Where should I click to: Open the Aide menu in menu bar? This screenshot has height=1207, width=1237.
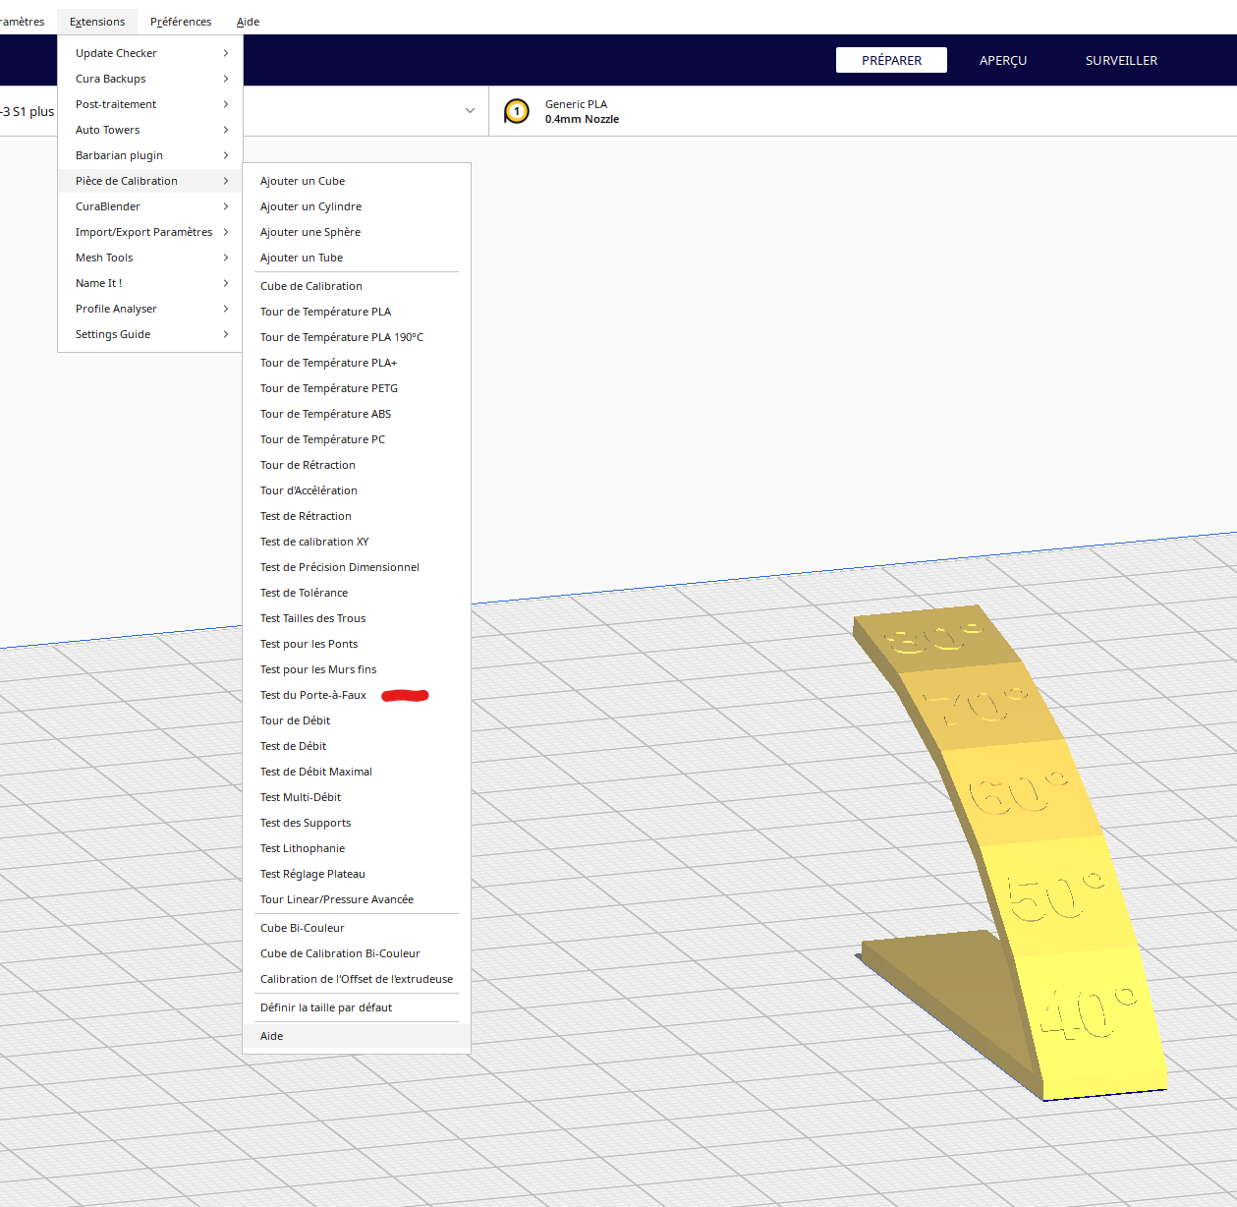click(248, 22)
